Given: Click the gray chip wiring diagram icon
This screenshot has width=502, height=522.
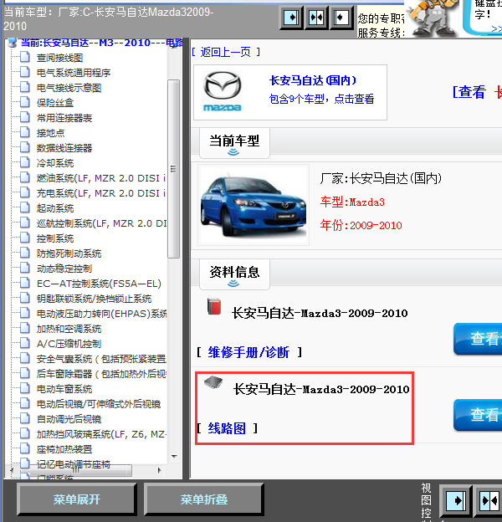Looking at the screenshot, I should tap(213, 382).
